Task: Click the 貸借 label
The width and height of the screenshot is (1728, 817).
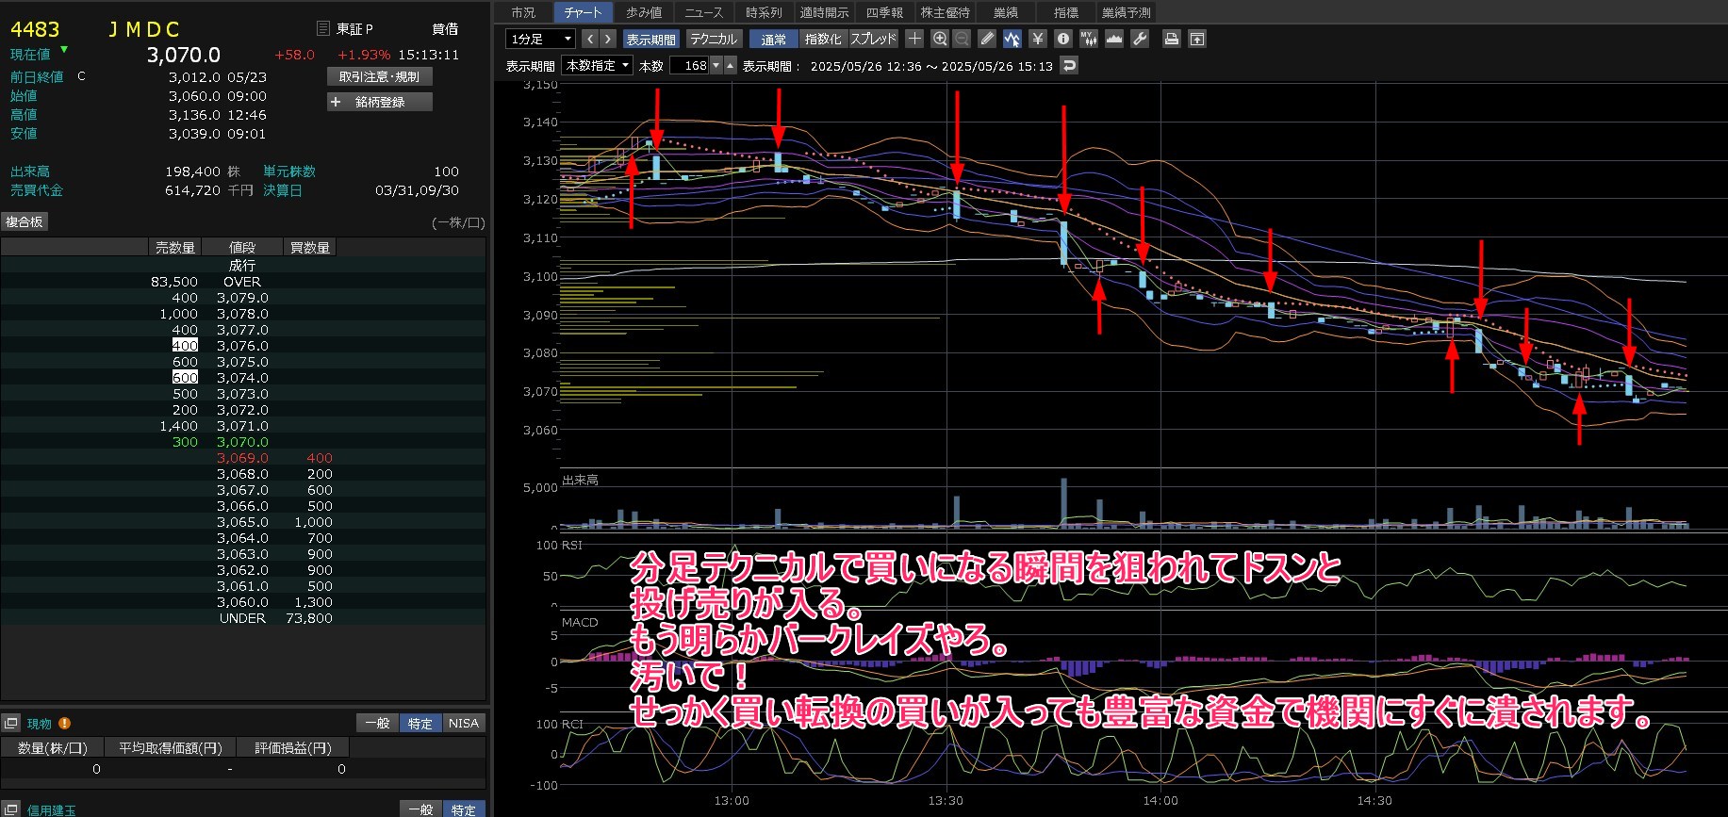Action: coord(445,28)
